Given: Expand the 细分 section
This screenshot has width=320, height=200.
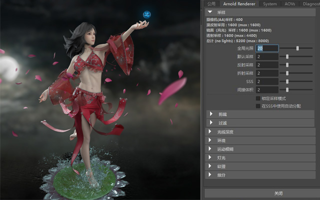Looking at the screenshot, I should tap(260, 175).
